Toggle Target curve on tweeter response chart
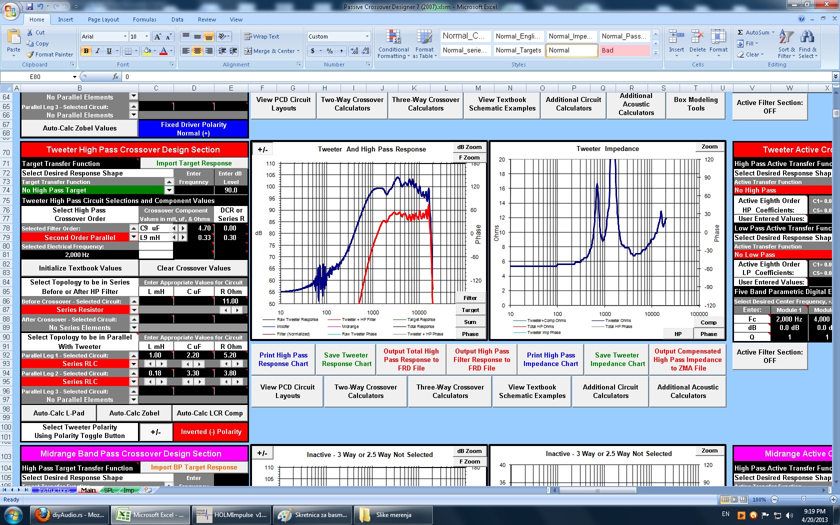840x525 pixels. click(x=470, y=310)
